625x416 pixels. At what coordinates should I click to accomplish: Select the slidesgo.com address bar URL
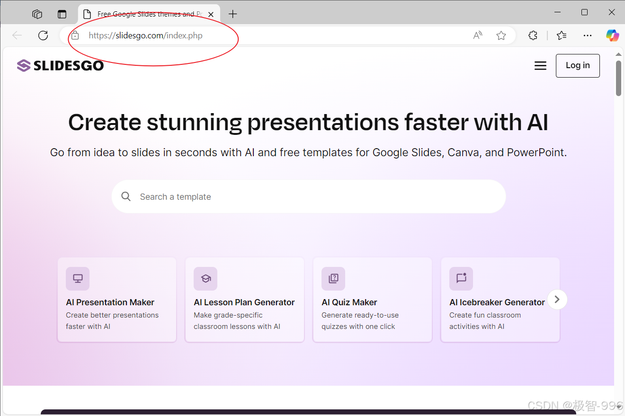(x=146, y=35)
